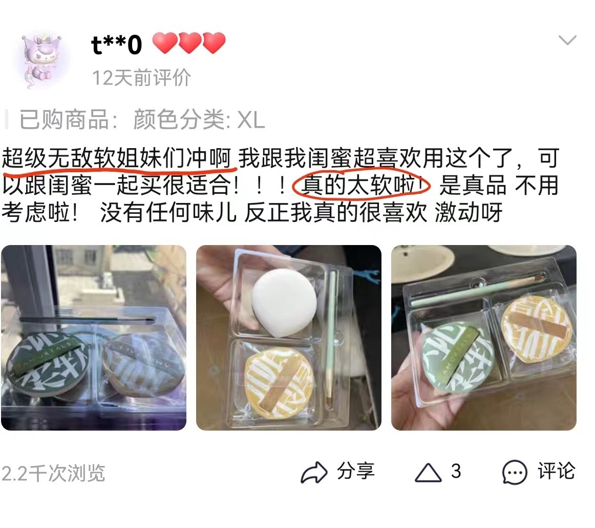Click the username t**0

pyautogui.click(x=117, y=45)
